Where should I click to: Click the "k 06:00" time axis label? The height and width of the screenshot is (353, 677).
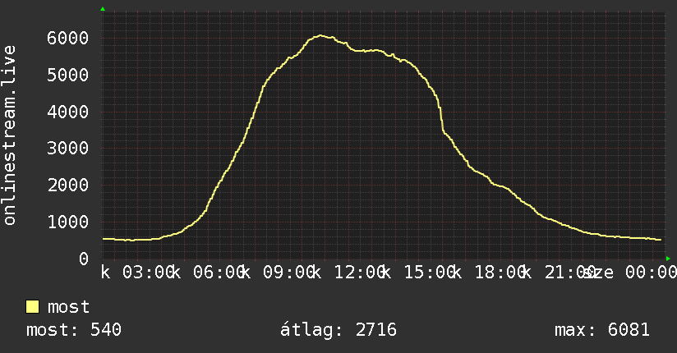[208, 273]
